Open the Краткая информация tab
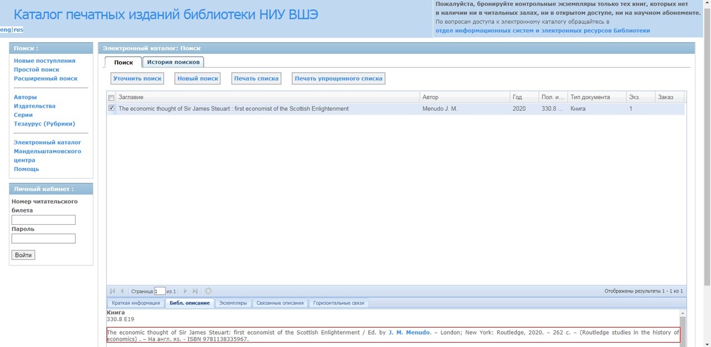This screenshot has height=347, width=711. (136, 303)
